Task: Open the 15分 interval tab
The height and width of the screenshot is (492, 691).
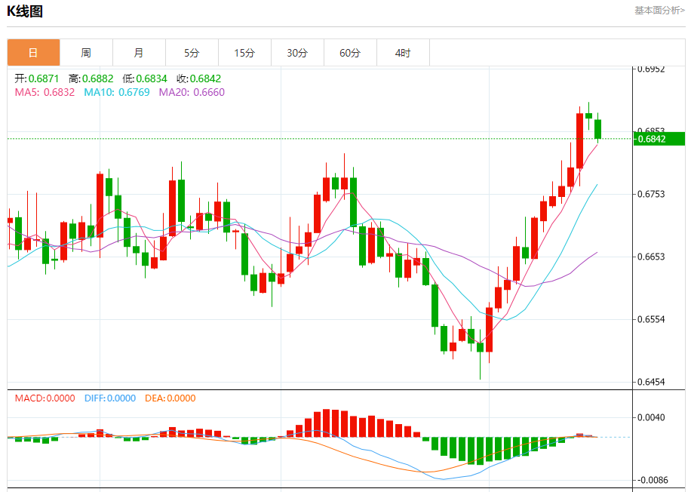Action: coord(245,53)
